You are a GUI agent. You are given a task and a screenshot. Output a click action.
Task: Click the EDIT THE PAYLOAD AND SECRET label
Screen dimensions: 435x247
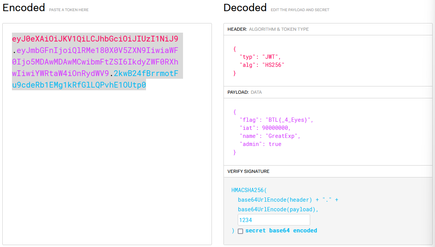[300, 10]
